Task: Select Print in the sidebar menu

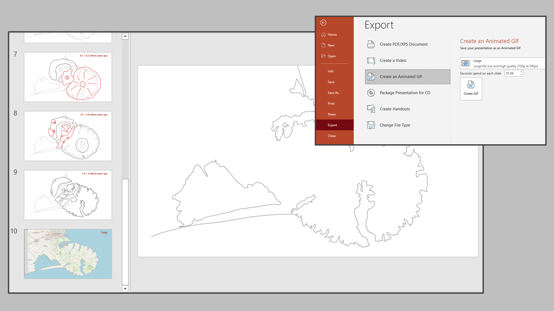Action: click(331, 103)
